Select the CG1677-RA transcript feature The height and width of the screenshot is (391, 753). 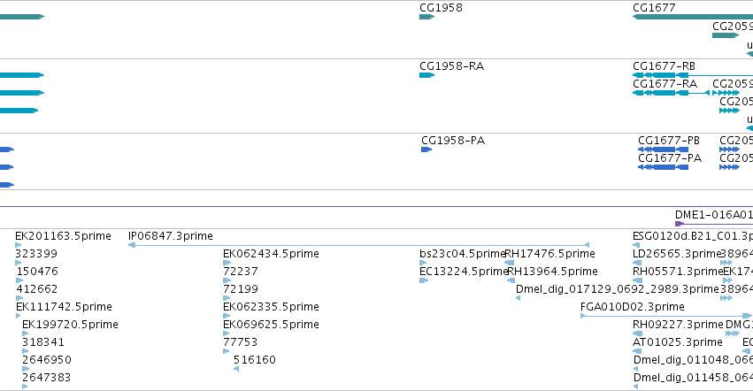[x=671, y=93]
